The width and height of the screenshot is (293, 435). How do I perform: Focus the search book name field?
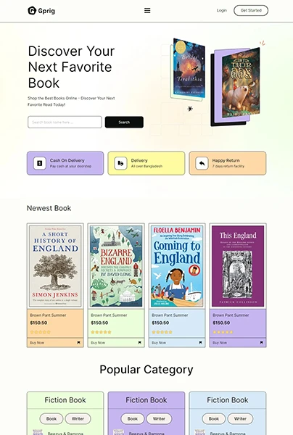click(x=65, y=122)
